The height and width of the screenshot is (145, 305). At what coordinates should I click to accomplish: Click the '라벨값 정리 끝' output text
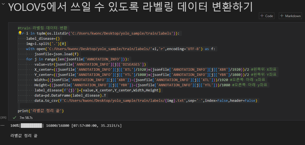pos(24,136)
